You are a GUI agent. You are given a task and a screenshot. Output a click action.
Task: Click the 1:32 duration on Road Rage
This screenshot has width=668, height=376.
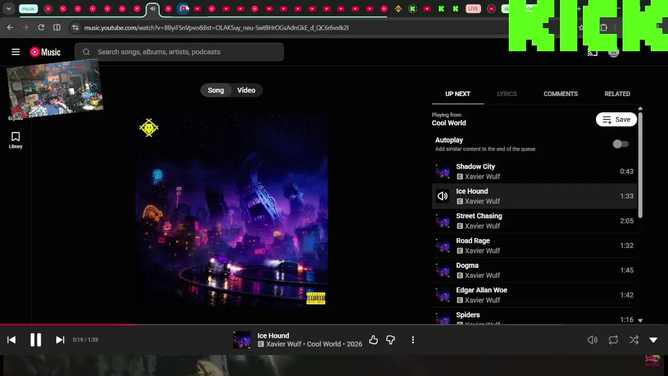point(627,245)
